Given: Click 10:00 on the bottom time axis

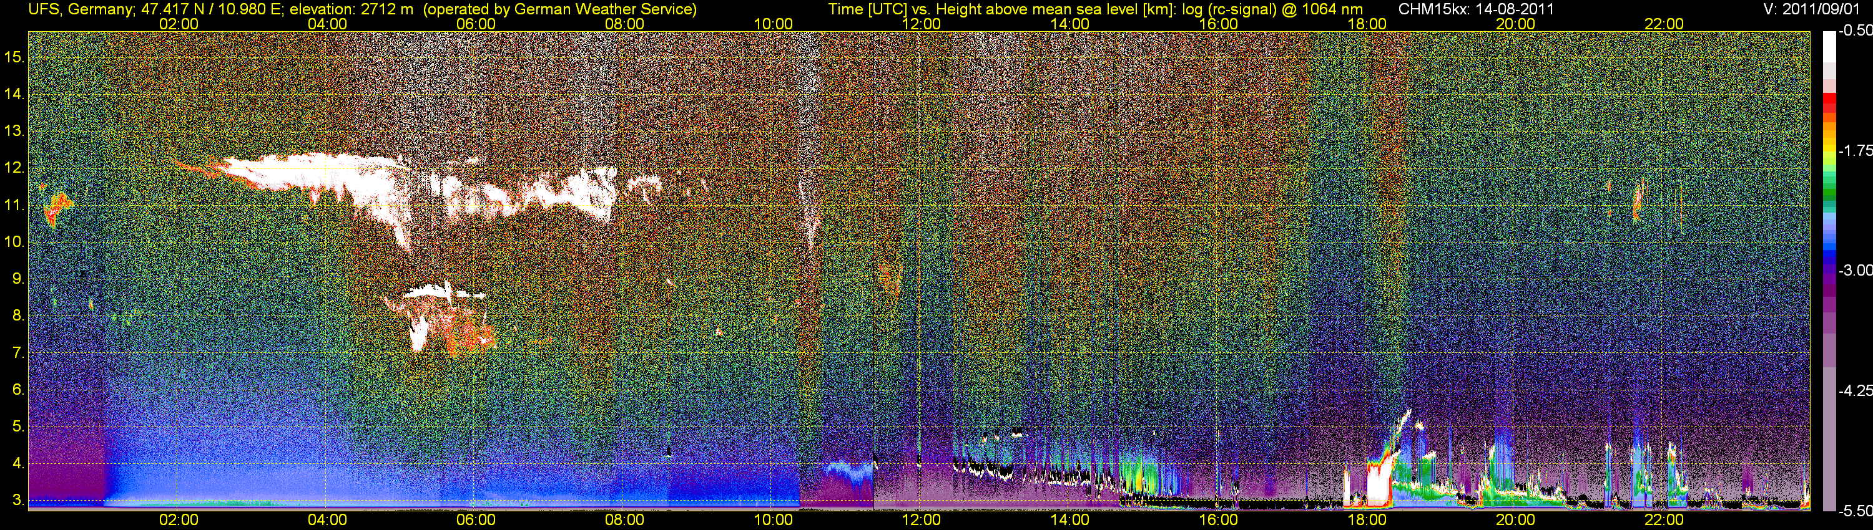Looking at the screenshot, I should tap(773, 520).
